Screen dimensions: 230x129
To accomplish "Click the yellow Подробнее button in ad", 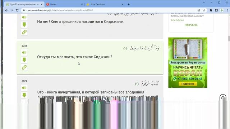I will 188,84.
